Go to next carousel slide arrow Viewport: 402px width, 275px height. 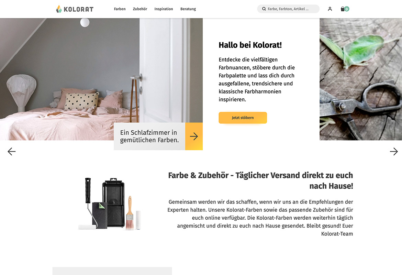click(x=394, y=151)
